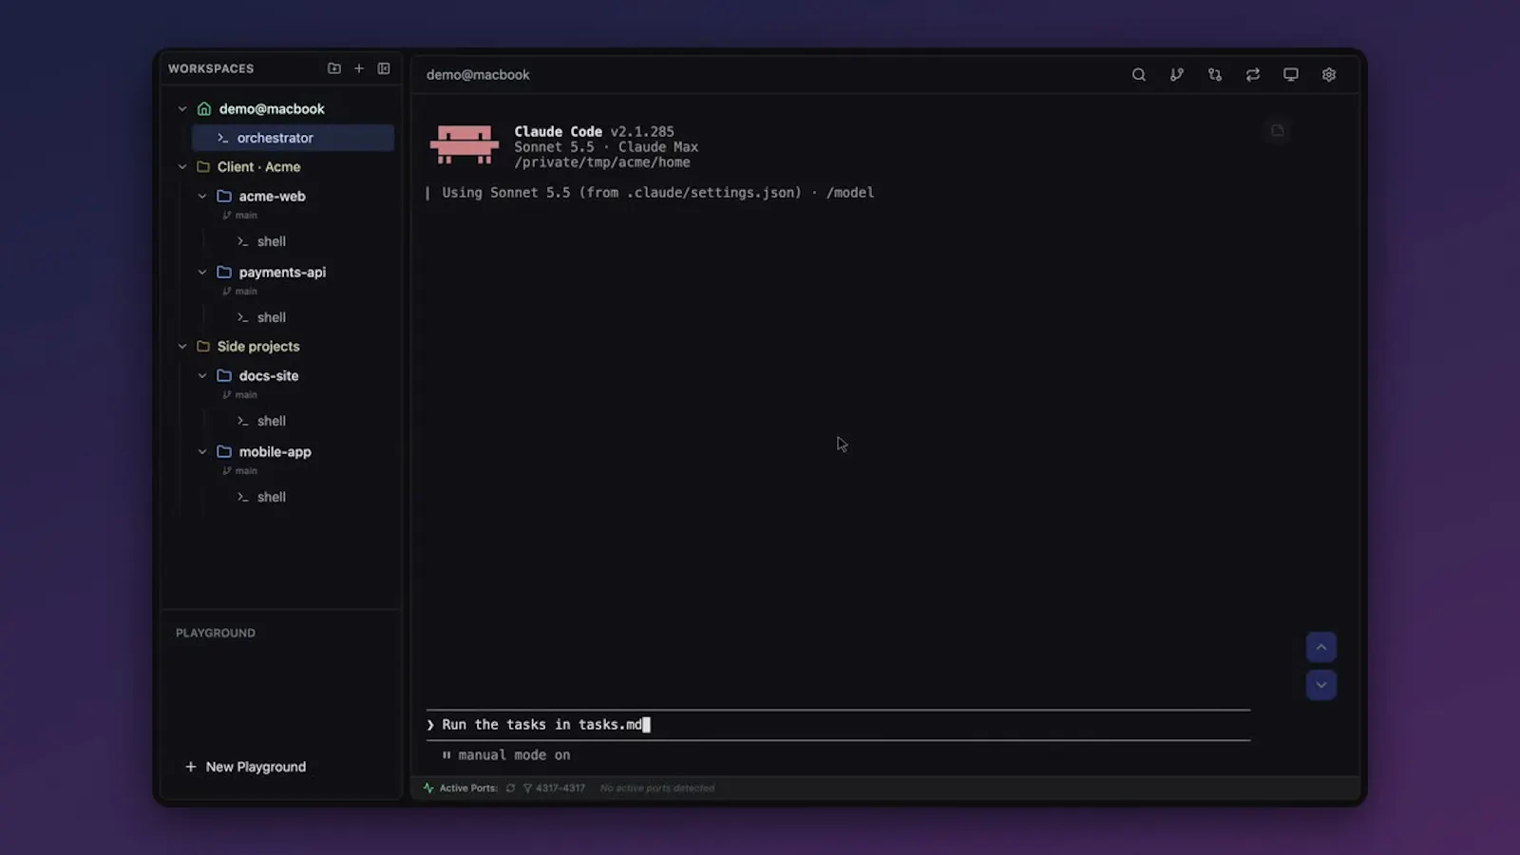Open the pull request compare icon
Screen dimensions: 1520x855
click(x=1214, y=74)
